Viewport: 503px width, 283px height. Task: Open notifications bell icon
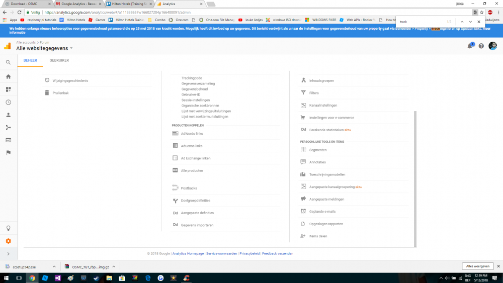[470, 46]
